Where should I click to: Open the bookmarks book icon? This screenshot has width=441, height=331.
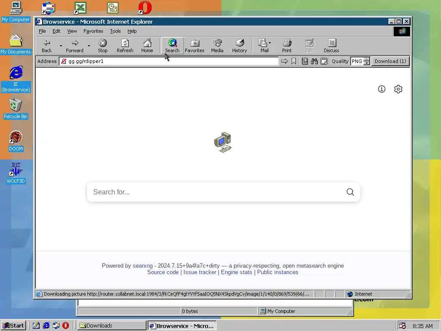305,61
